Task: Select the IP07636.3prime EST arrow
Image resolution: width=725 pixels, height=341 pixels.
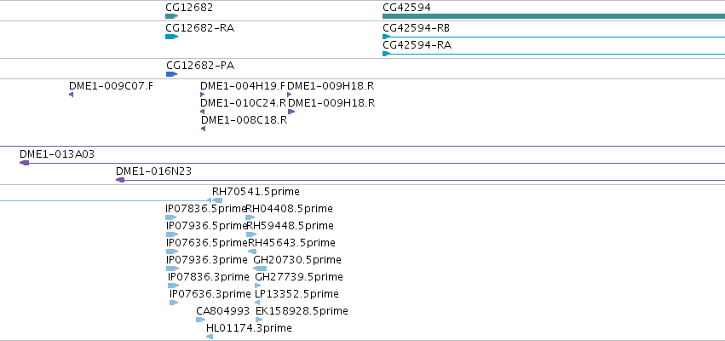Action: click(174, 303)
